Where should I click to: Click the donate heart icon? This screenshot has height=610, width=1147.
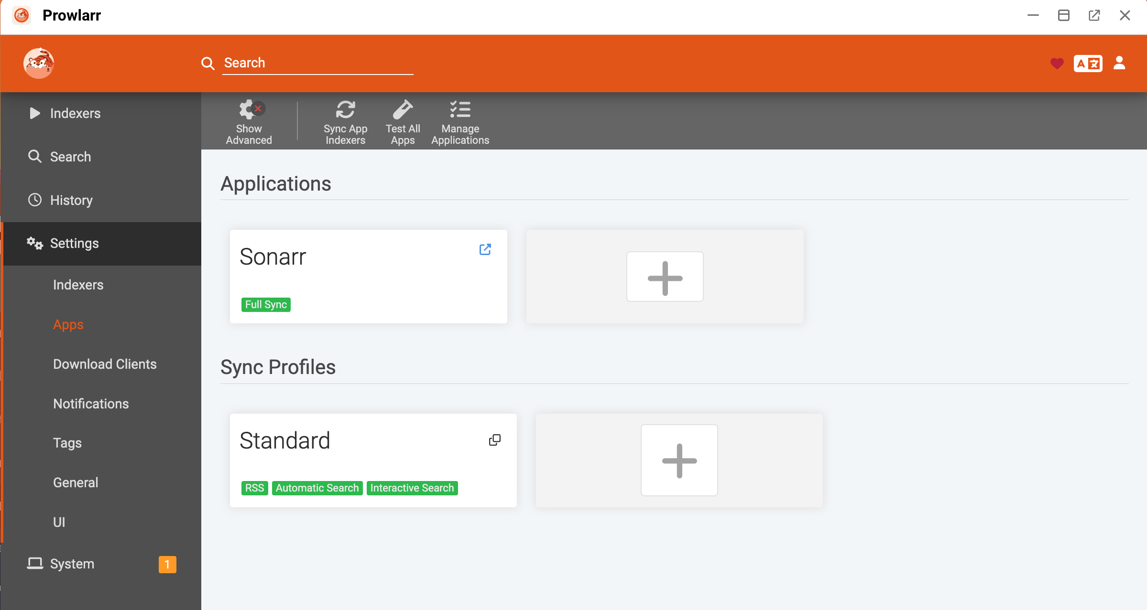click(1057, 63)
